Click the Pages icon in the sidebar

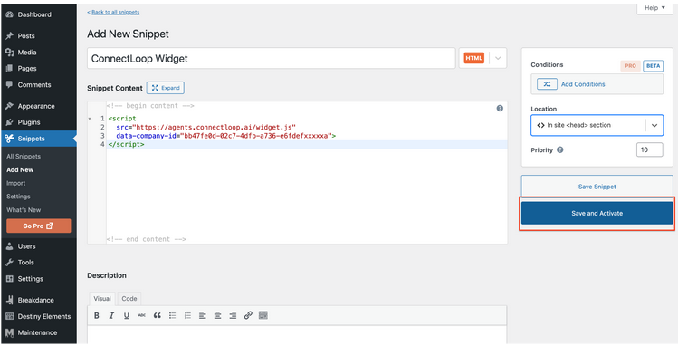click(x=10, y=68)
